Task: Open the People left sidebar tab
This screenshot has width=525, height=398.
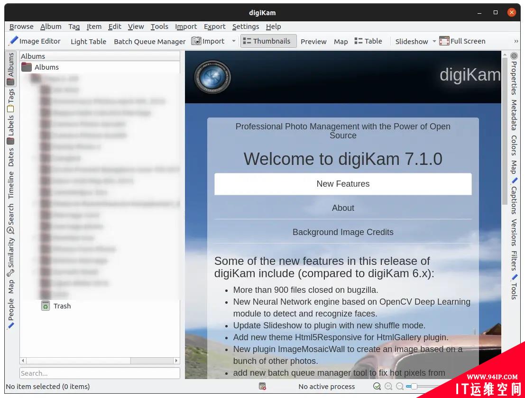Action: pyautogui.click(x=11, y=313)
